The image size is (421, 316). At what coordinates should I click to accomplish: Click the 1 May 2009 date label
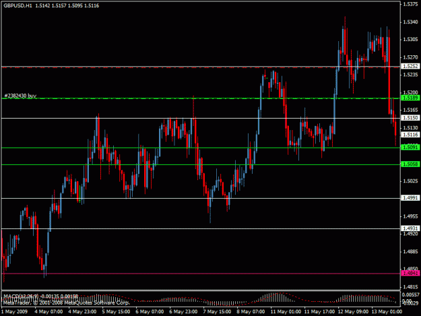[x=14, y=312]
